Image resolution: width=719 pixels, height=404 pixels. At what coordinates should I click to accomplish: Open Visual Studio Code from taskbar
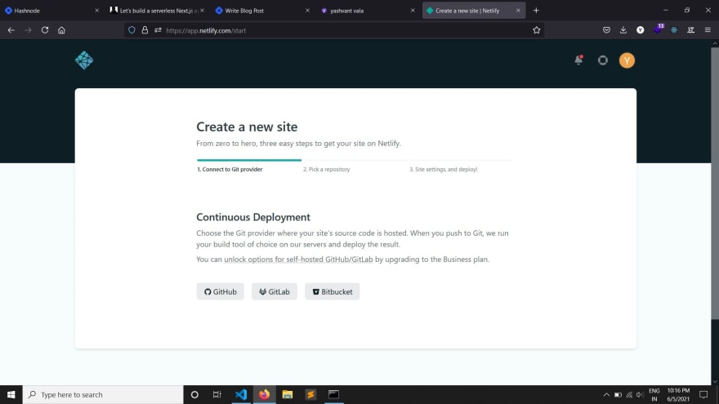pyautogui.click(x=241, y=394)
